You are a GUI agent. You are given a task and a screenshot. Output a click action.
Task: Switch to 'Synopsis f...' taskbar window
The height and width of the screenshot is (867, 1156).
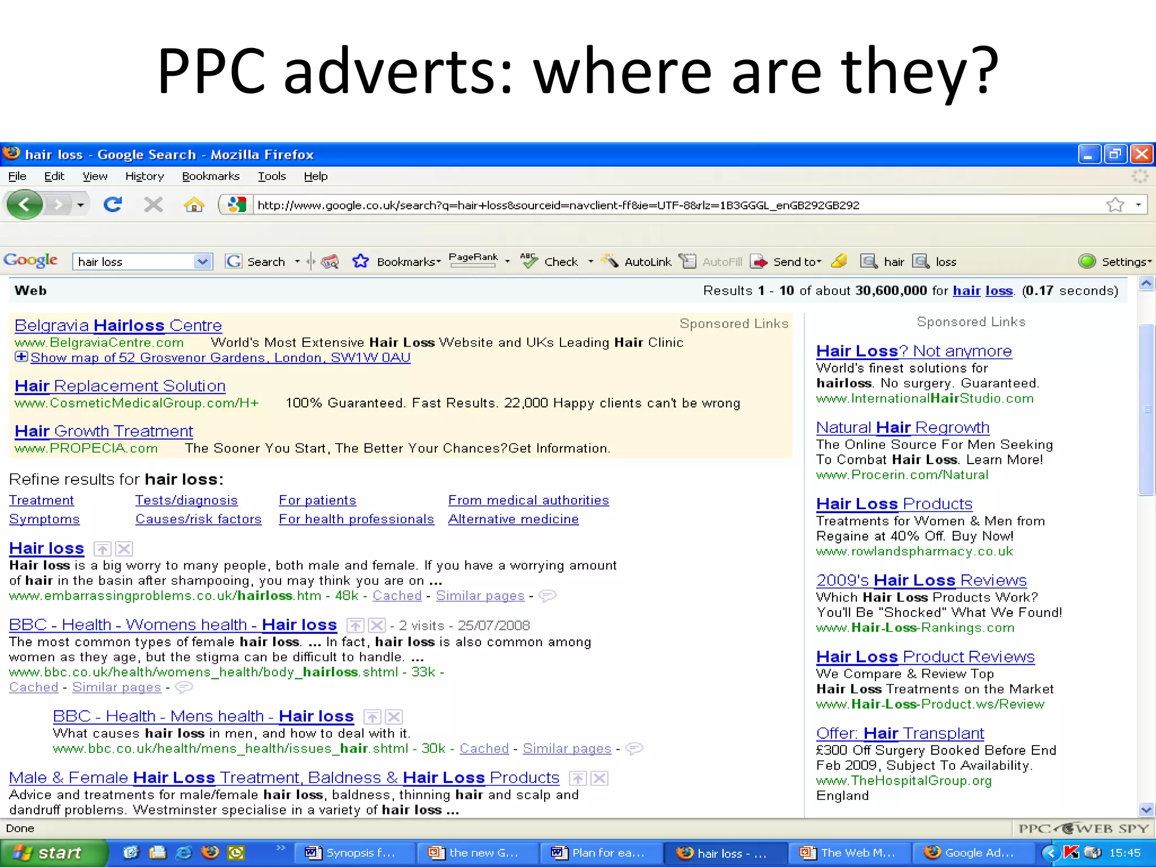click(x=355, y=853)
